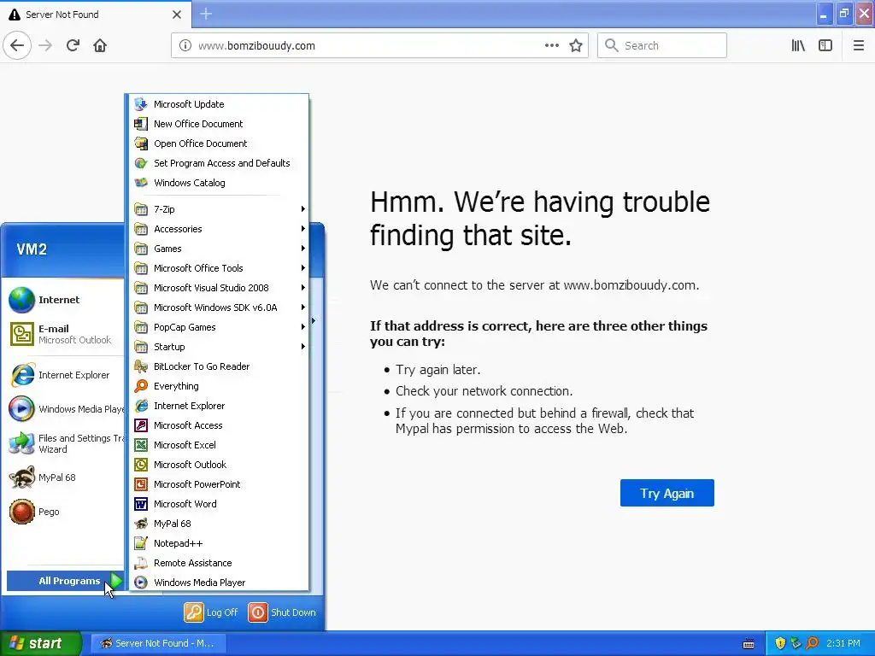Open Set Program Access and Defaults
This screenshot has width=875, height=656.
click(219, 163)
